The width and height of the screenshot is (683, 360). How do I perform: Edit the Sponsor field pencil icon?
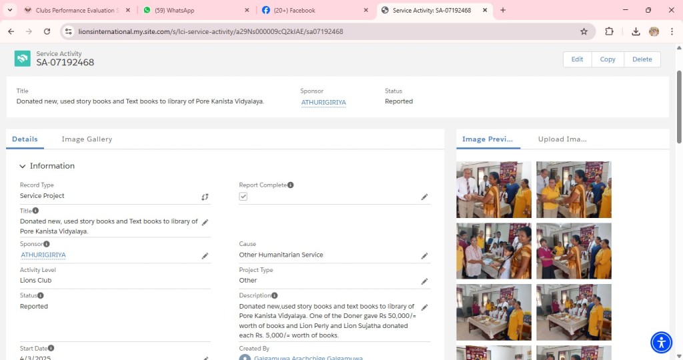205,256
